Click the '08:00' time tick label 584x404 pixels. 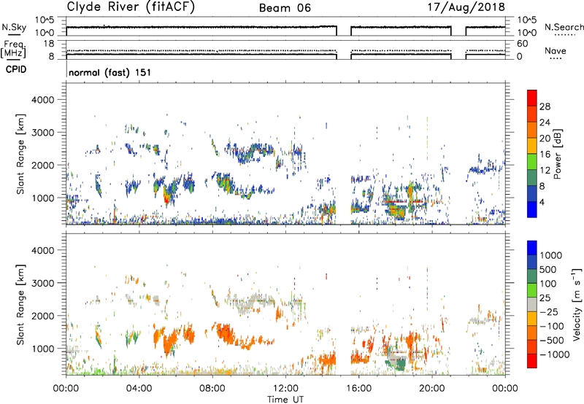[212, 389]
